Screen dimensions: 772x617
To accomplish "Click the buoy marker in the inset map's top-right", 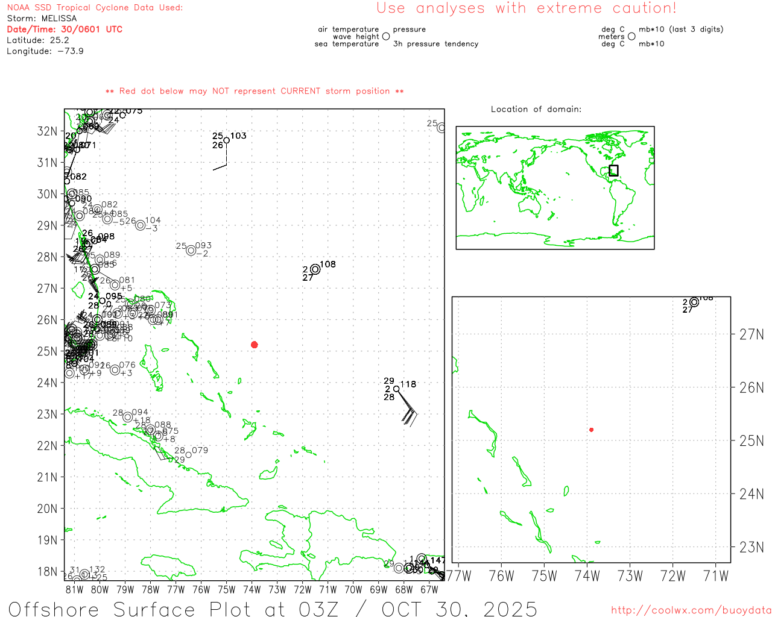I will [694, 302].
